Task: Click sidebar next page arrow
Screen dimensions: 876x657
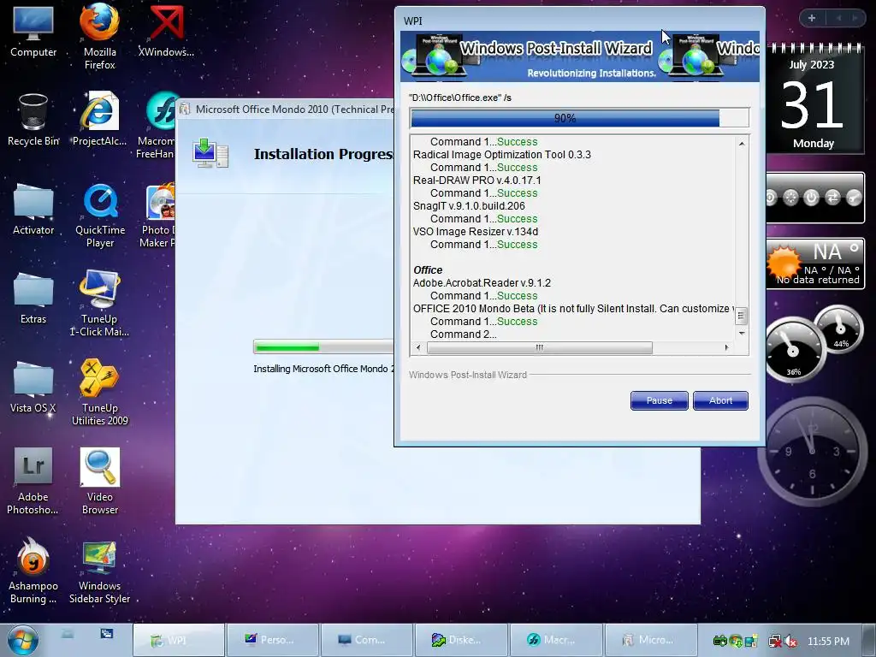Action: tap(855, 18)
